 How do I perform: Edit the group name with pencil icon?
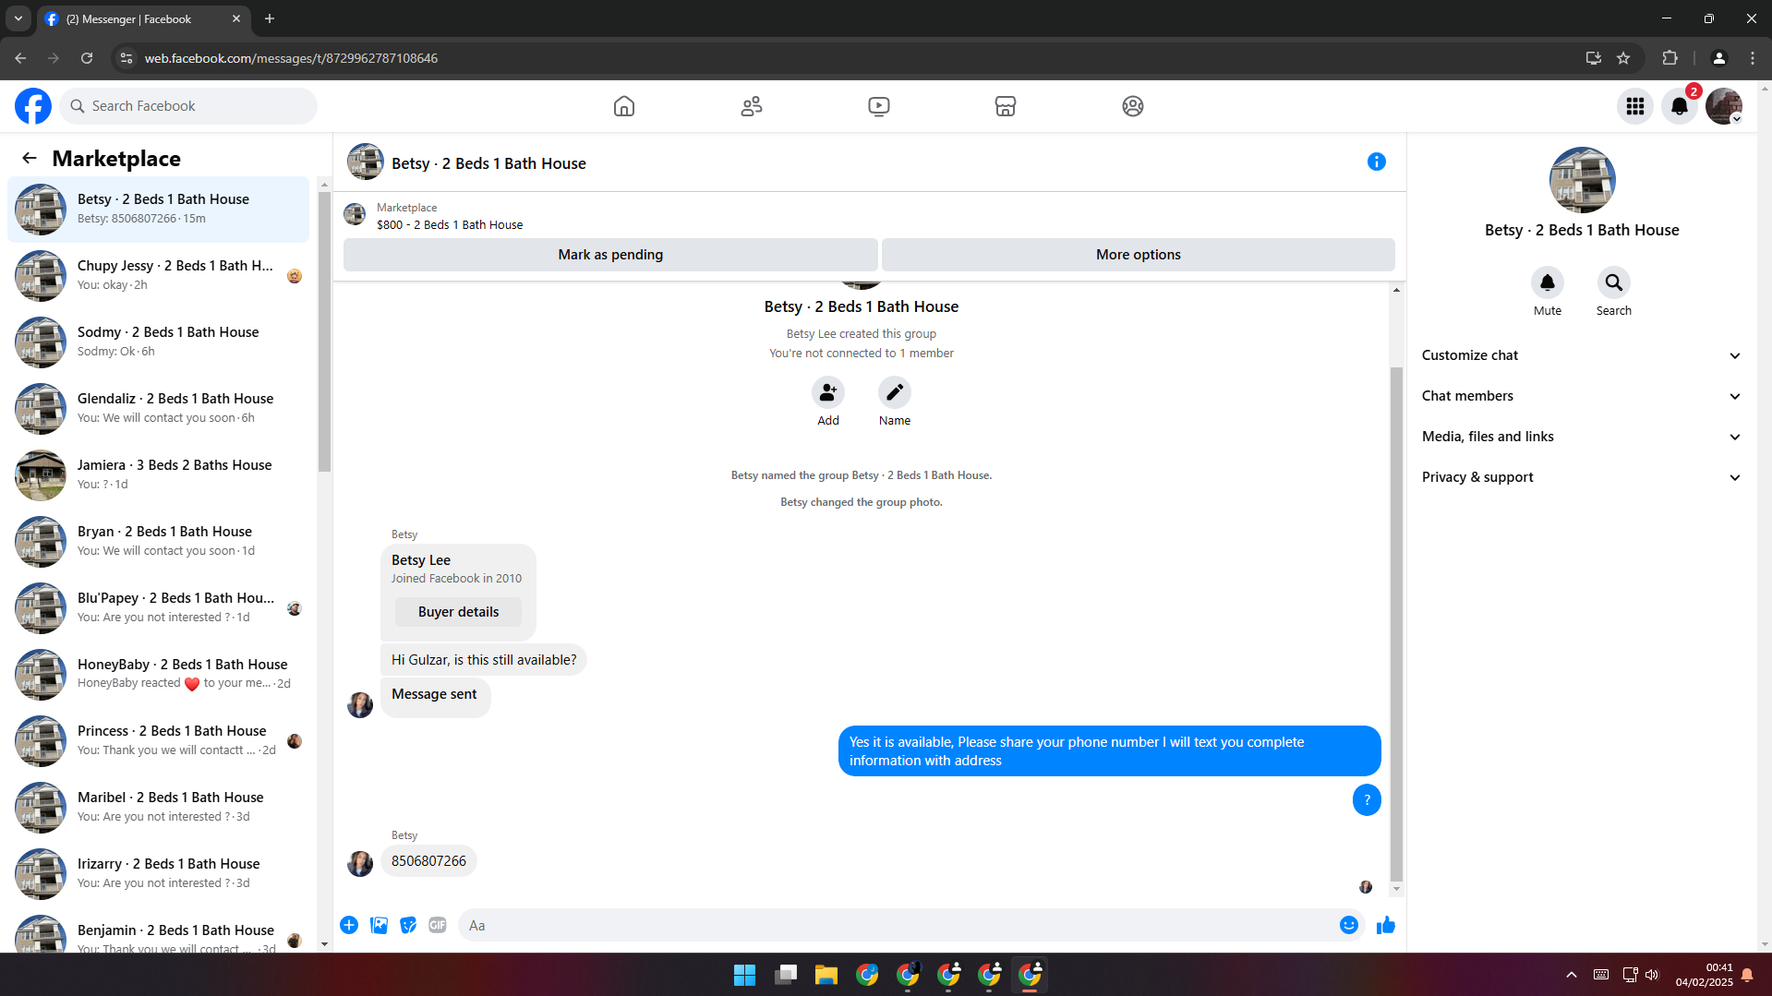[x=895, y=392]
